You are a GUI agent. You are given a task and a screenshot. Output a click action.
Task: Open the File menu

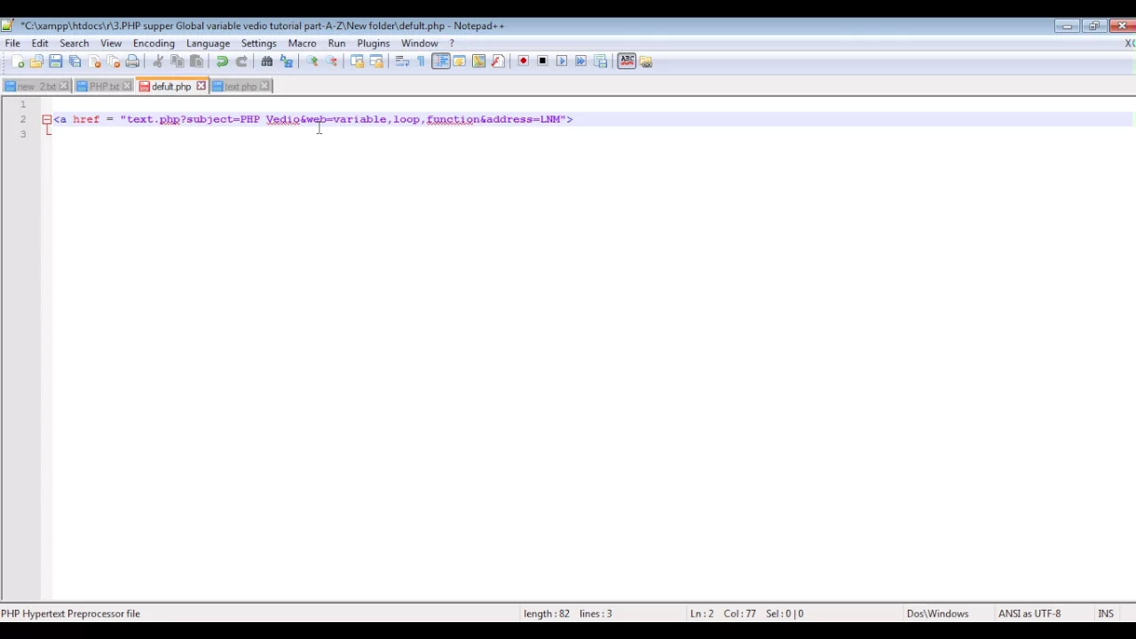click(x=12, y=43)
